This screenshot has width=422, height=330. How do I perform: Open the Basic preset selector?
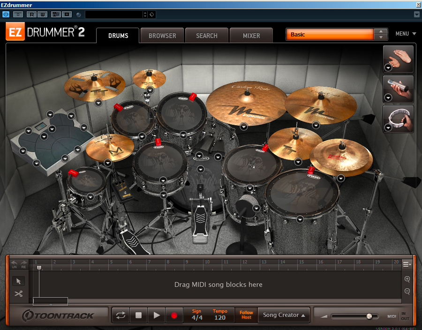pos(330,34)
